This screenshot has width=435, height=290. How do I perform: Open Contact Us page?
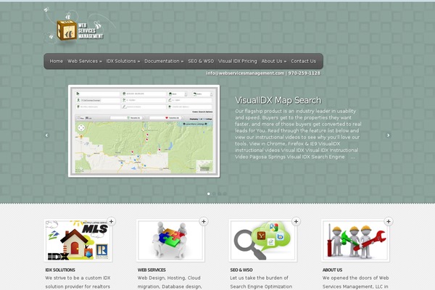click(x=303, y=61)
